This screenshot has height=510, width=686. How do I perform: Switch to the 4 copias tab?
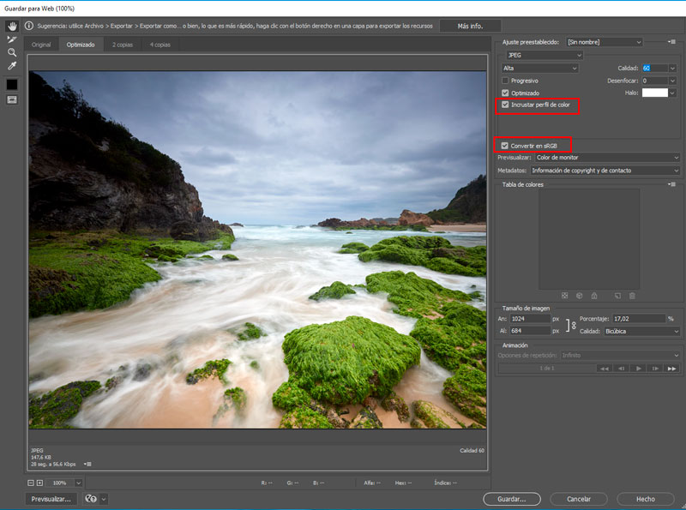[x=159, y=44]
